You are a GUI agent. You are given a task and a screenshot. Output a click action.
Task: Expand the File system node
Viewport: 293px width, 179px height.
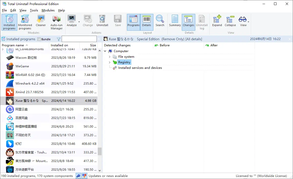pyautogui.click(x=109, y=57)
